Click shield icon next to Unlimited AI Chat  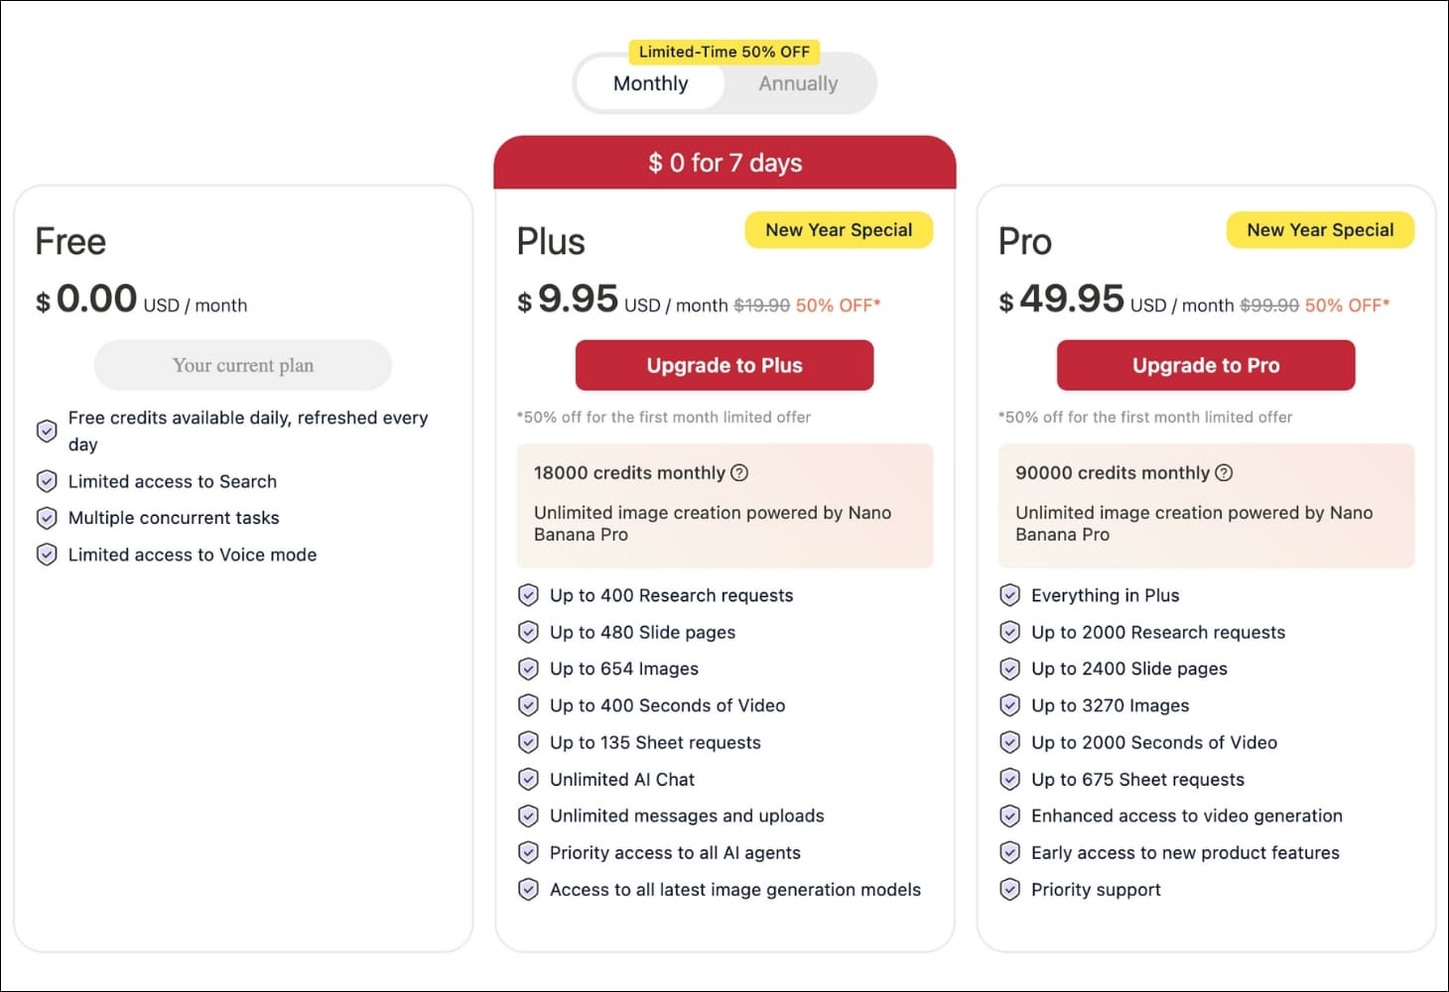(528, 780)
